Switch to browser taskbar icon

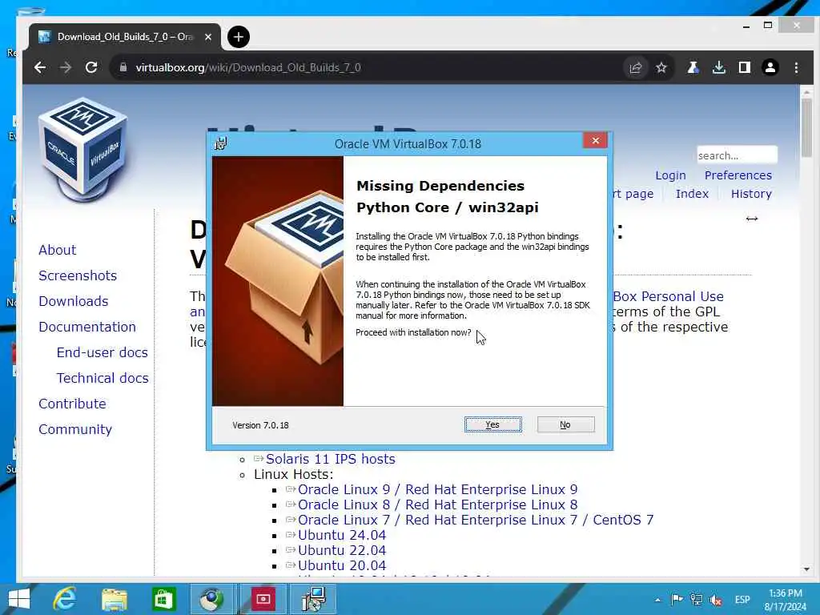coord(212,599)
